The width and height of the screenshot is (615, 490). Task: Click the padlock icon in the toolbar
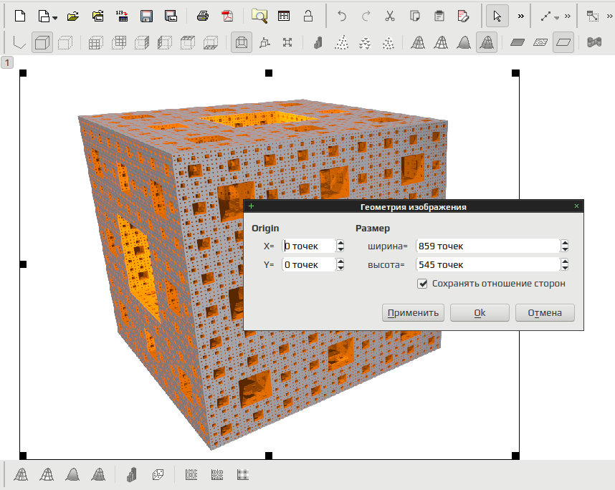coord(308,16)
